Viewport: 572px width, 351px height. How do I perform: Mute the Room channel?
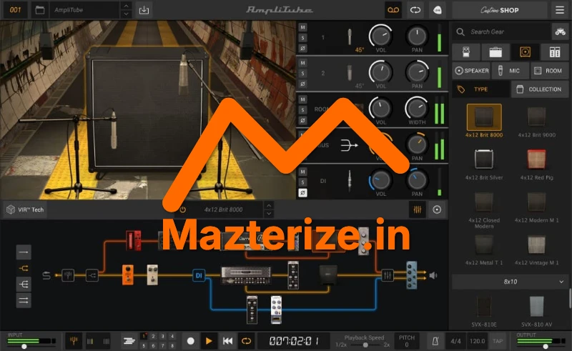302,99
